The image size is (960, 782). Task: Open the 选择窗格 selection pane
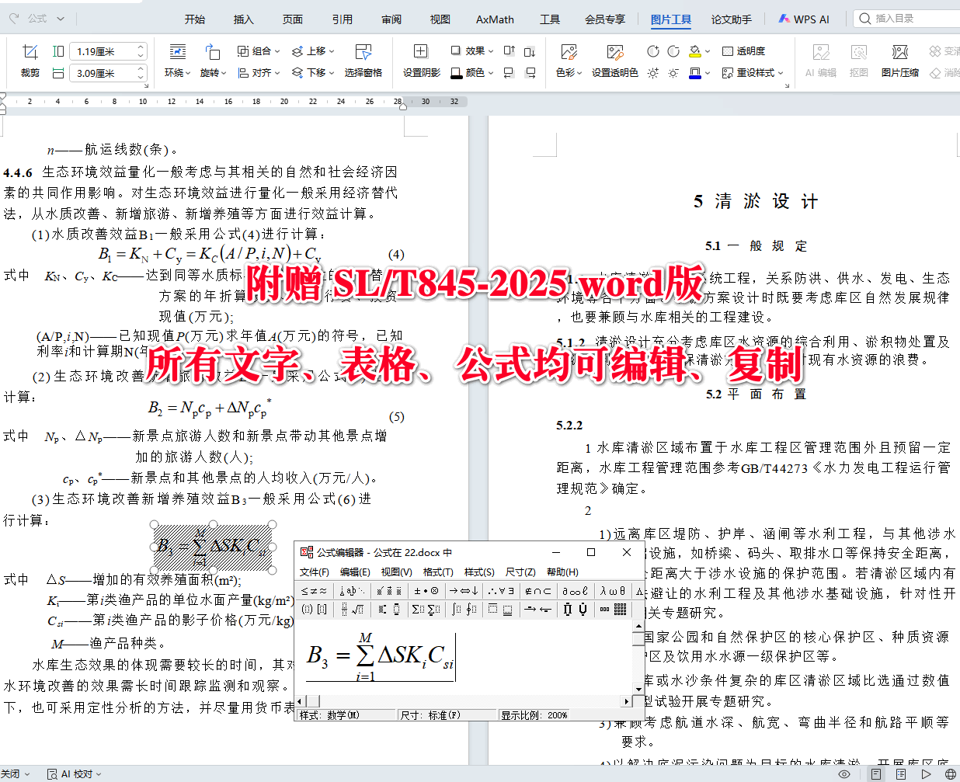coord(363,61)
